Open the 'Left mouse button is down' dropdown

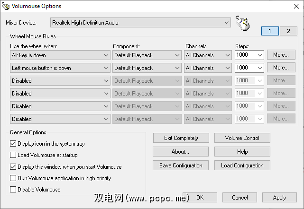pos(60,68)
